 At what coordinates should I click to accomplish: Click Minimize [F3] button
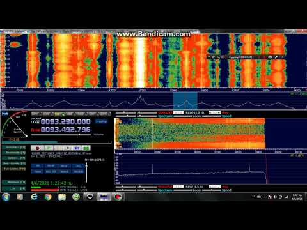(14, 182)
